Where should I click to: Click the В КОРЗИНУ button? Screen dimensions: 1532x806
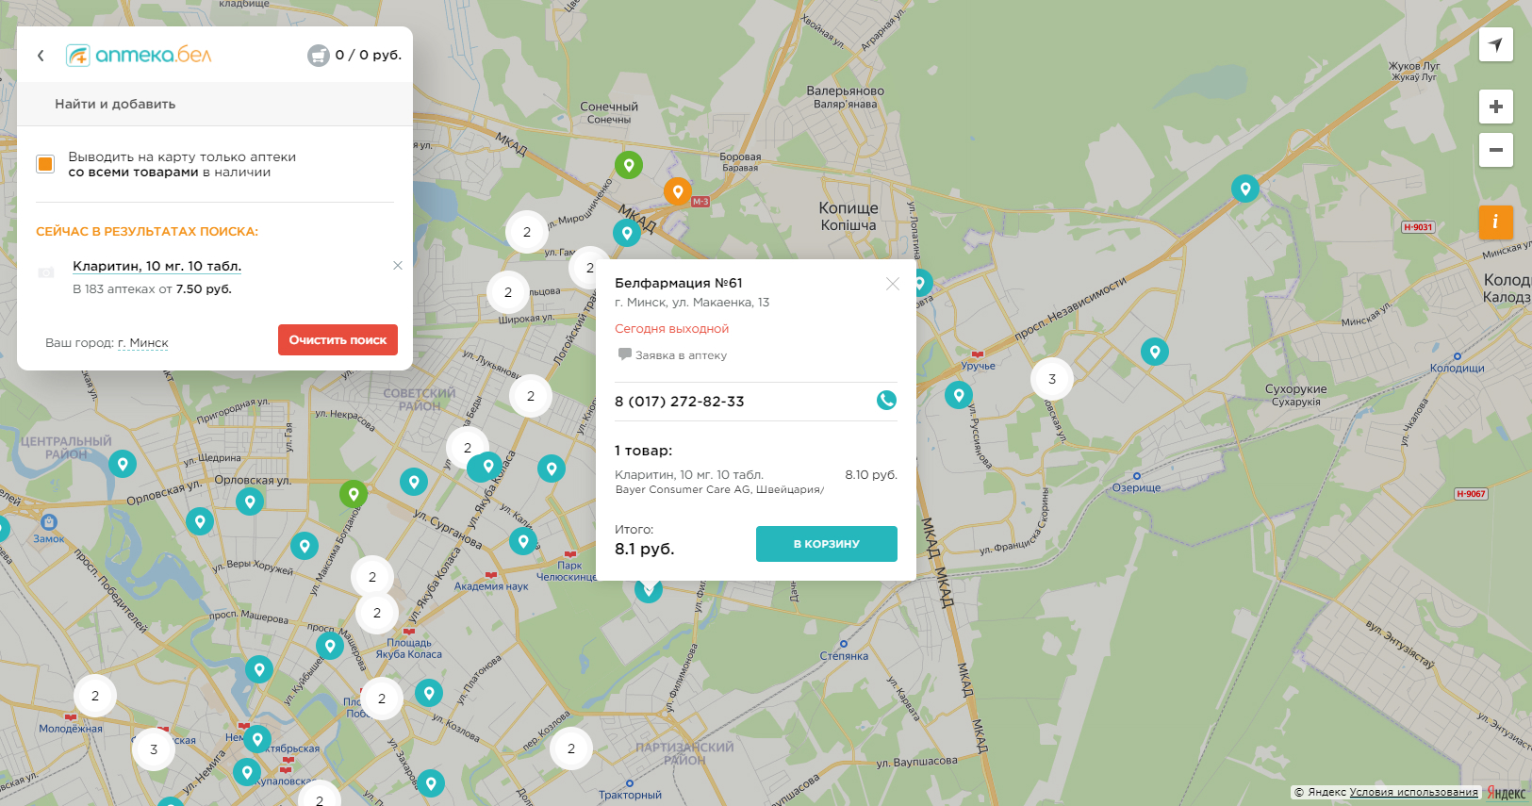[x=827, y=544]
